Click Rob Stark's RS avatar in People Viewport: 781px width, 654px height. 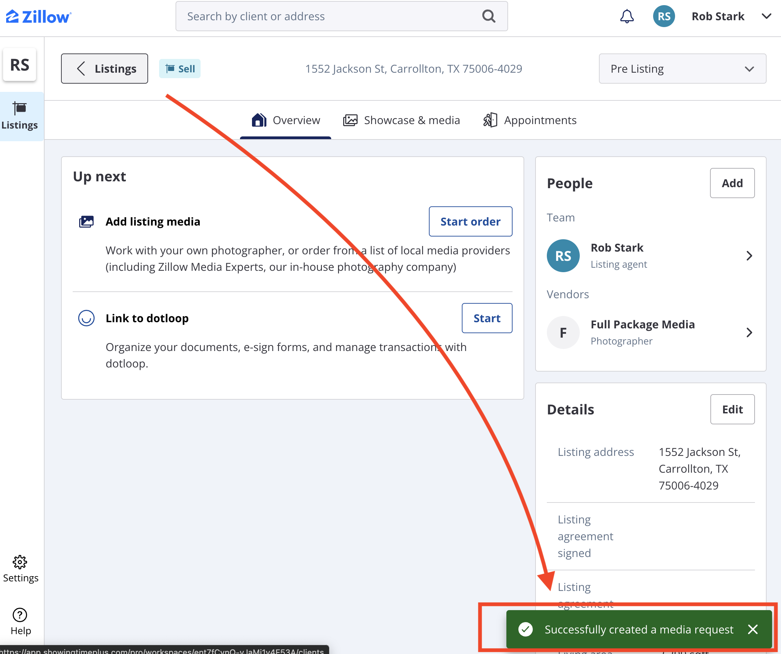(563, 256)
